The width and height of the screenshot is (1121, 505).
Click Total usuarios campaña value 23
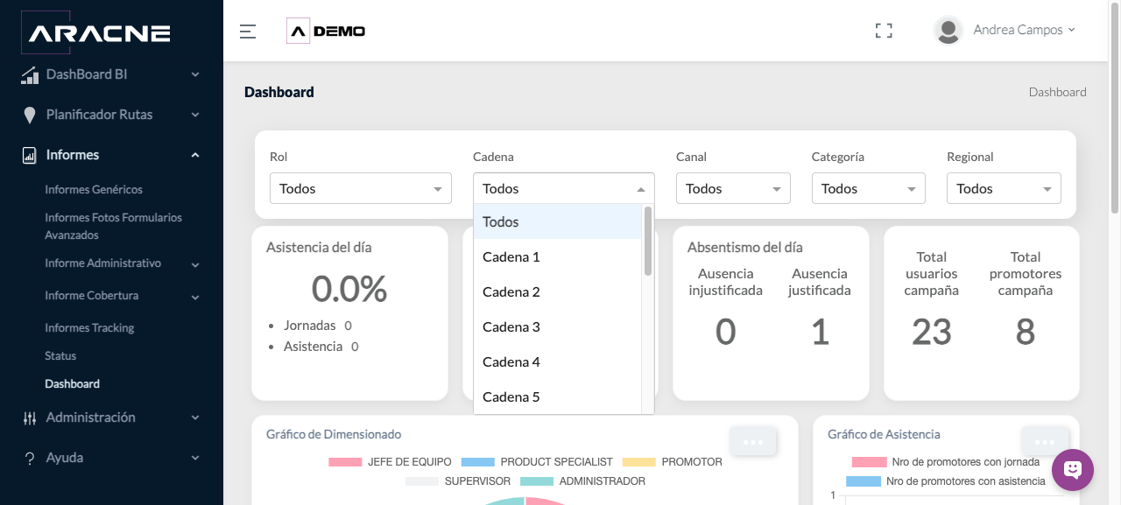931,333
